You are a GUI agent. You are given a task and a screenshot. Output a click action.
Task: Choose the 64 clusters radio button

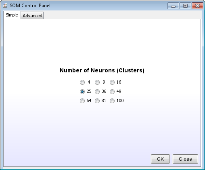tap(82, 101)
